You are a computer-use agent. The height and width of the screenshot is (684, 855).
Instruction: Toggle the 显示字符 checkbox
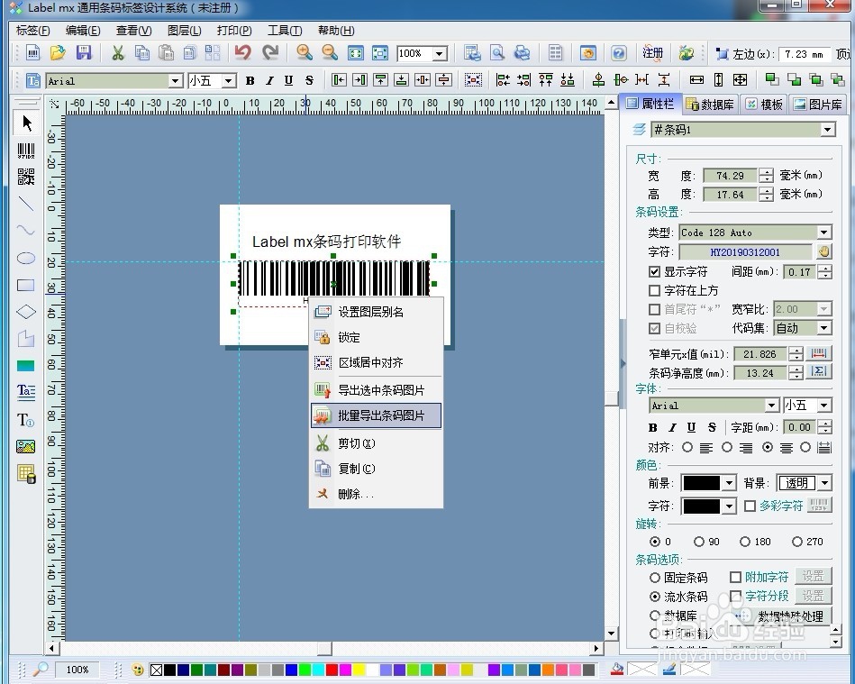tap(654, 271)
